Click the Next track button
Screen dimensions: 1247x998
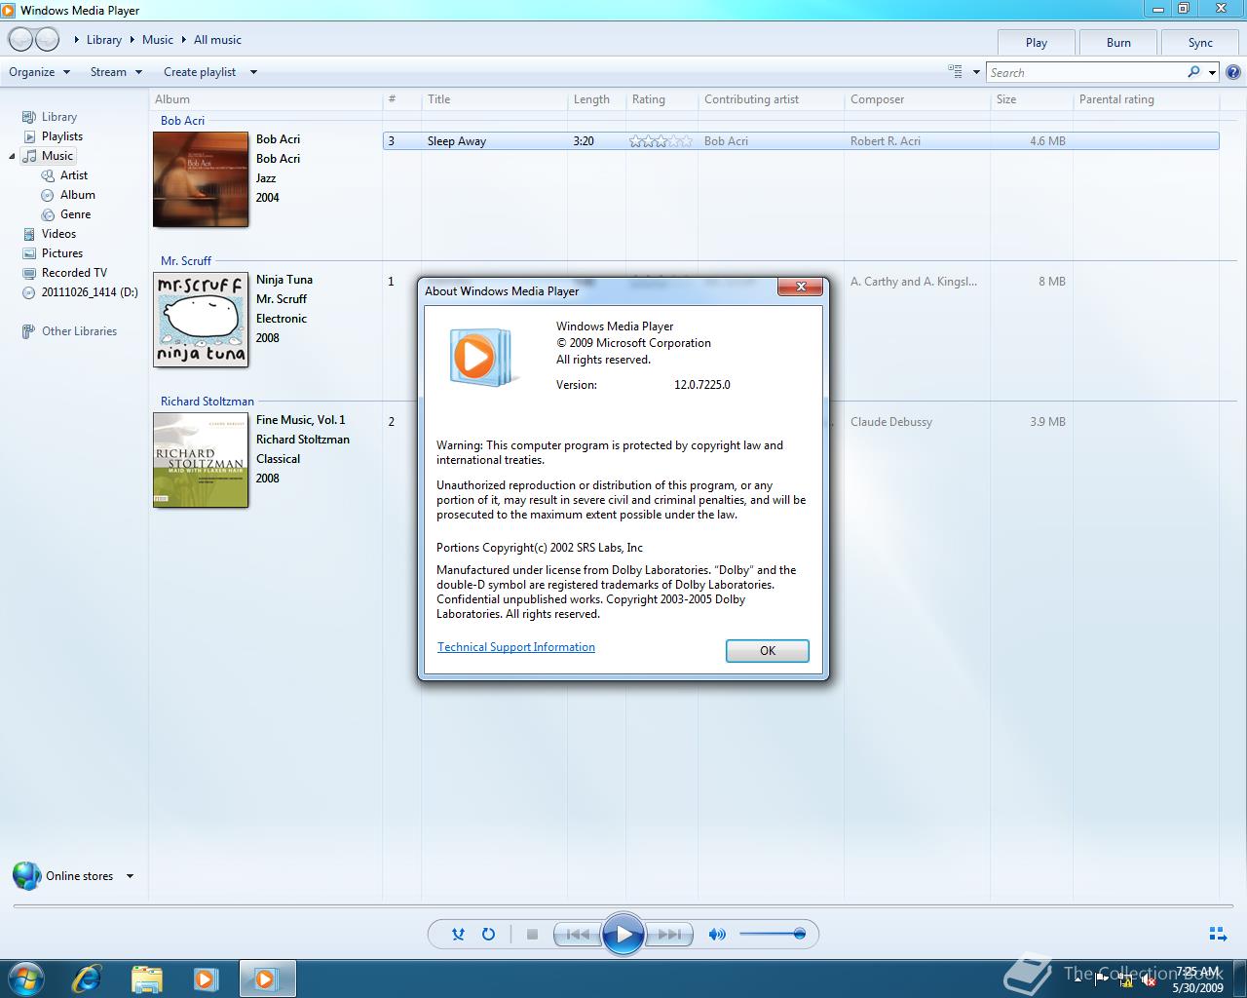pyautogui.click(x=669, y=934)
